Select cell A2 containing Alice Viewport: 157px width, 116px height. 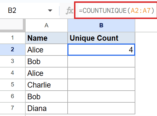46,50
